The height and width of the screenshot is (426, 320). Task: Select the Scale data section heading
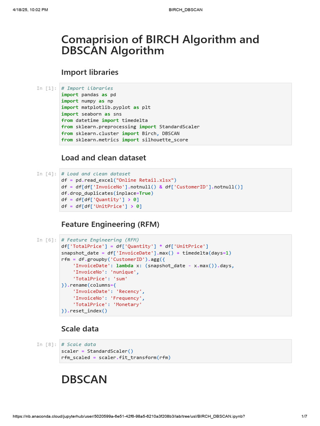(x=80, y=329)
